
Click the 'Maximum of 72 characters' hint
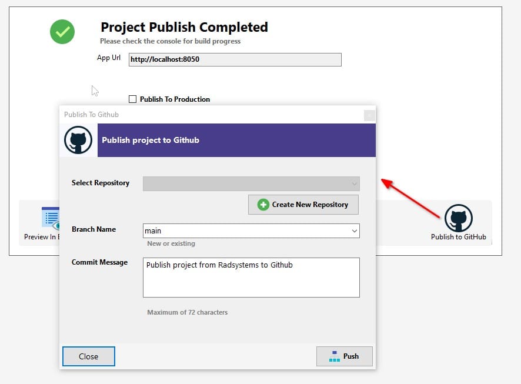point(188,312)
